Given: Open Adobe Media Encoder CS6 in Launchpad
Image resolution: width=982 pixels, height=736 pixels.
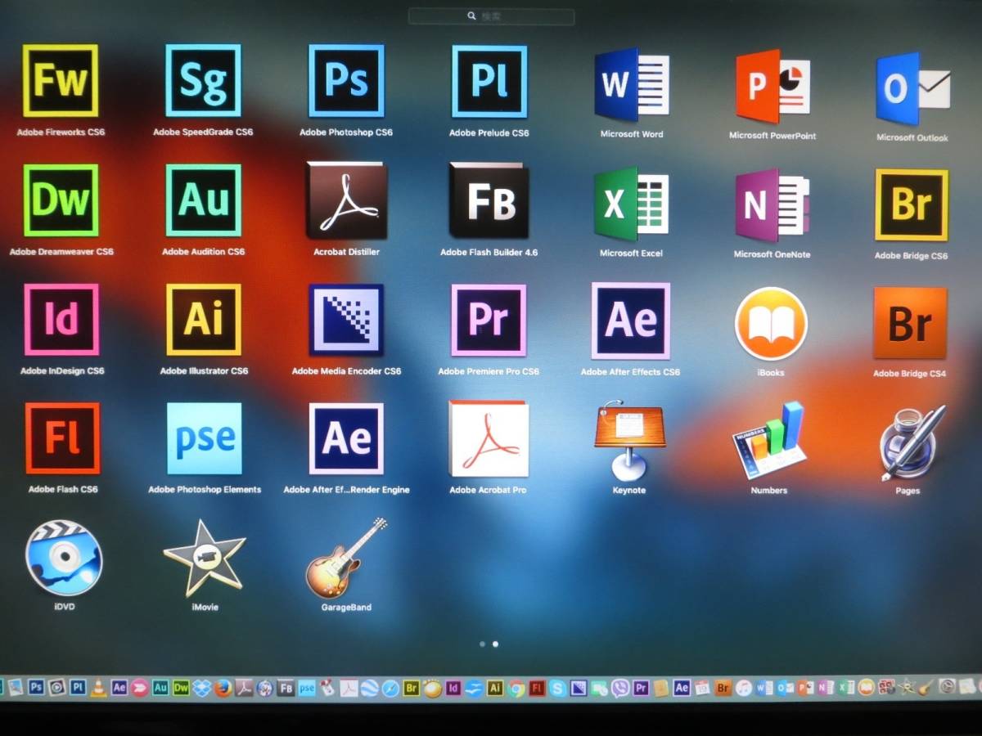Looking at the screenshot, I should (x=346, y=320).
